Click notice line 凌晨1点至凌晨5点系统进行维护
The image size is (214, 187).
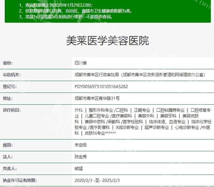click(66, 17)
